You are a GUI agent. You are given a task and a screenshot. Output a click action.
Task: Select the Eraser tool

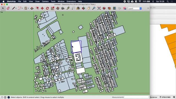click(x=8, y=8)
